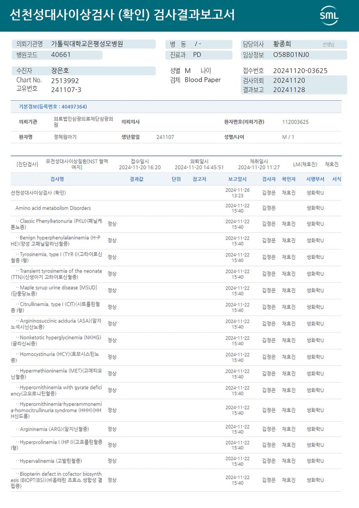Screen dimensions: 359x508
Task: Click the [진단검사] label
Action: (x=28, y=164)
